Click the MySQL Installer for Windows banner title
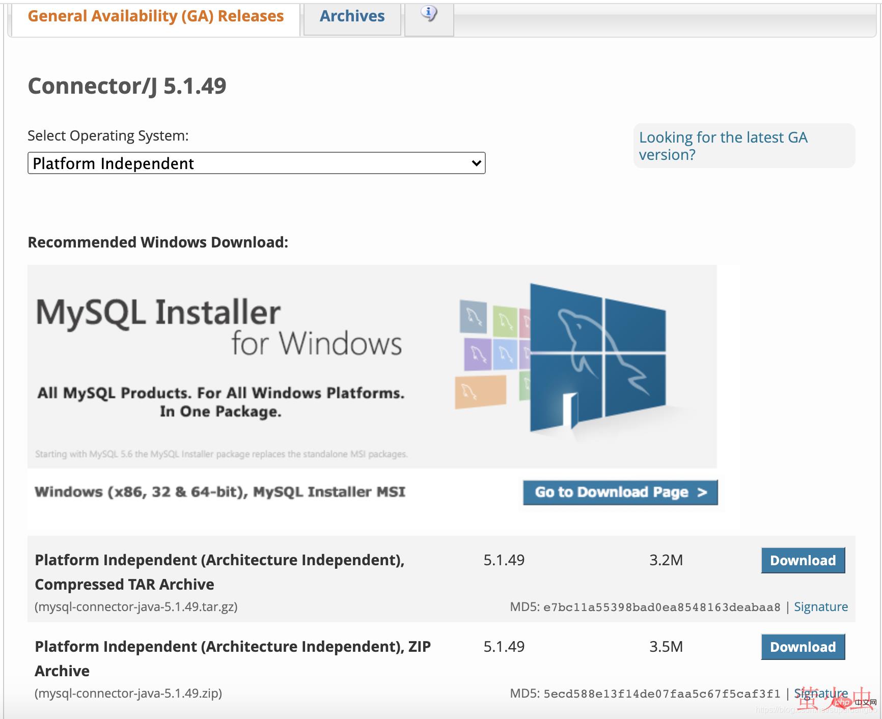The height and width of the screenshot is (719, 882). (x=219, y=327)
